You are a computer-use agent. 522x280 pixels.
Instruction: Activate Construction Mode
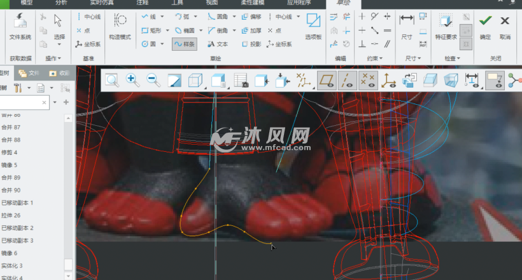120,27
